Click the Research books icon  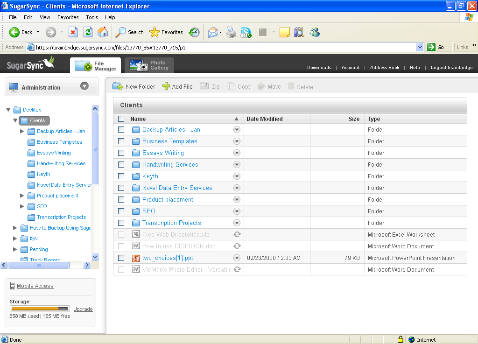[x=299, y=32]
